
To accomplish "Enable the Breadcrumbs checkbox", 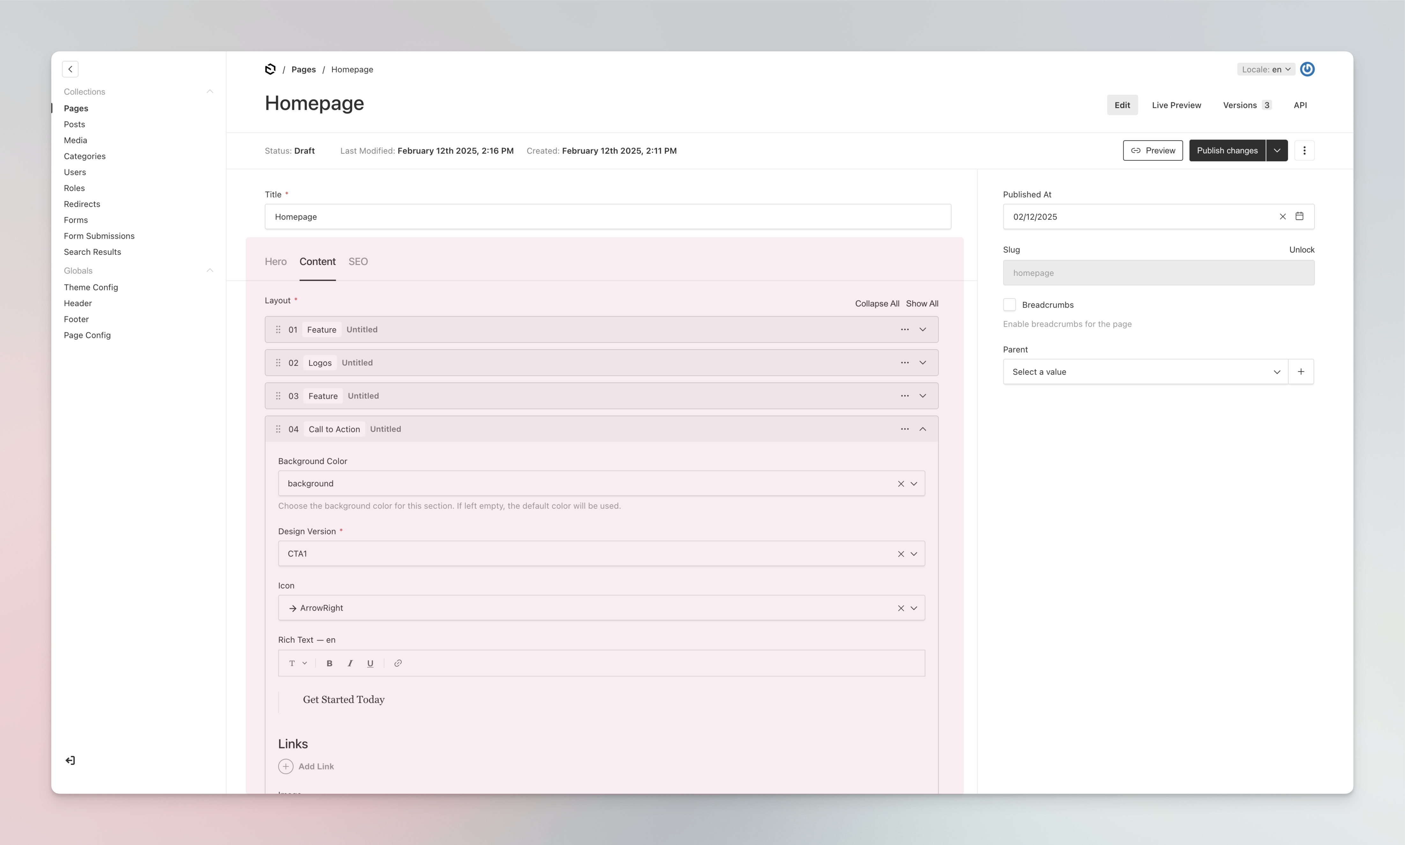I will pyautogui.click(x=1009, y=305).
